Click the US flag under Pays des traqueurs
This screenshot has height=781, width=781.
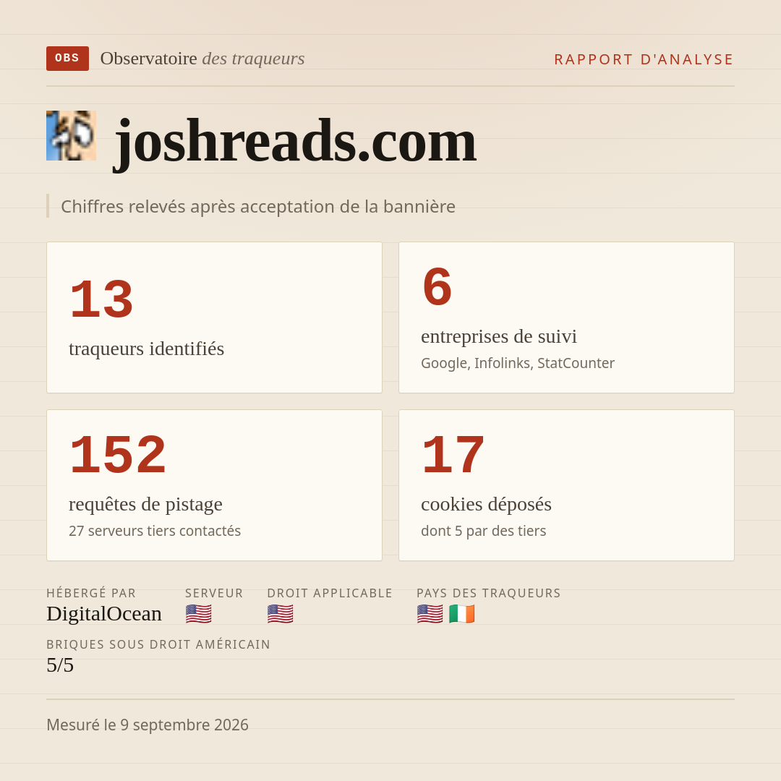point(430,614)
